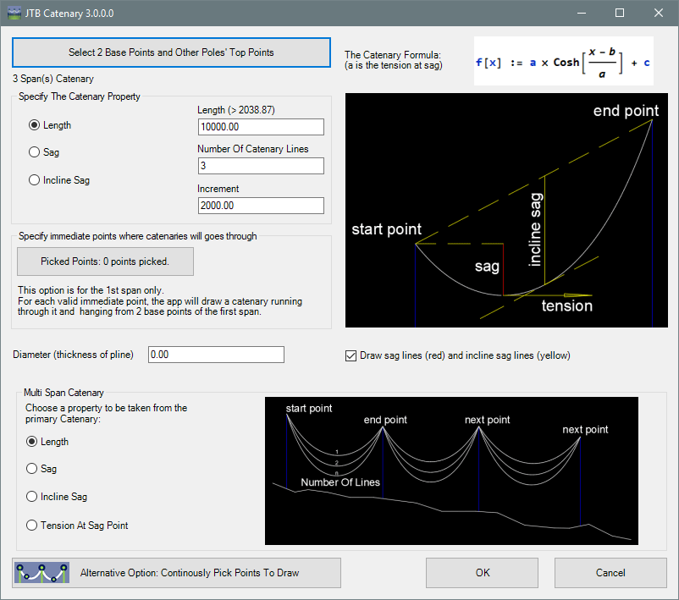Click the catenary formula image
The image size is (679, 600).
563,62
